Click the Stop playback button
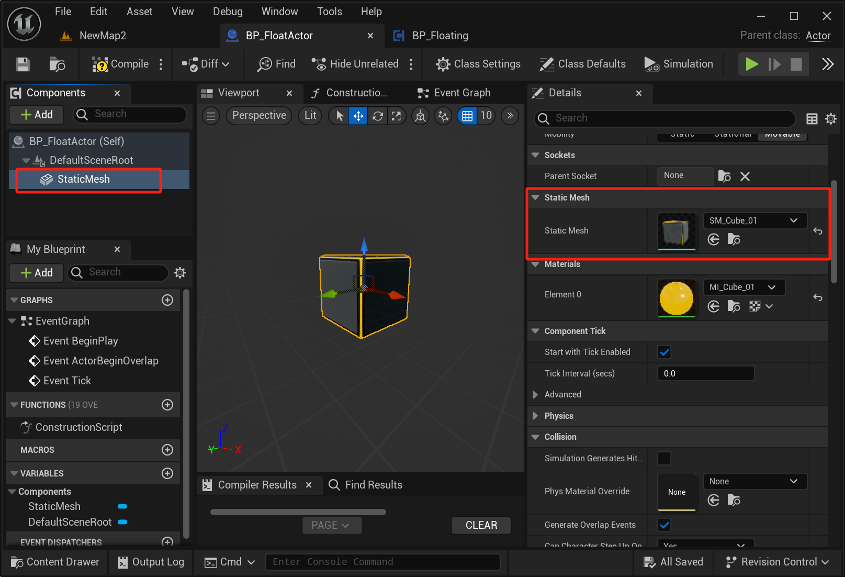 (x=796, y=64)
